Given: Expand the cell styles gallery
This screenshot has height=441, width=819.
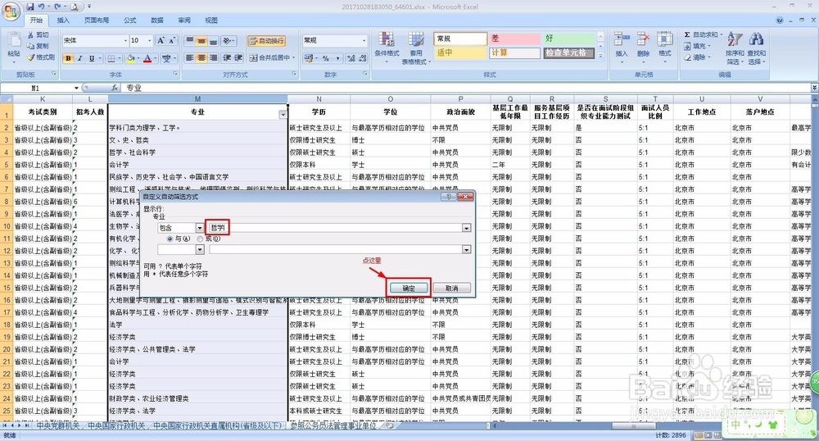Looking at the screenshot, I should pos(600,56).
